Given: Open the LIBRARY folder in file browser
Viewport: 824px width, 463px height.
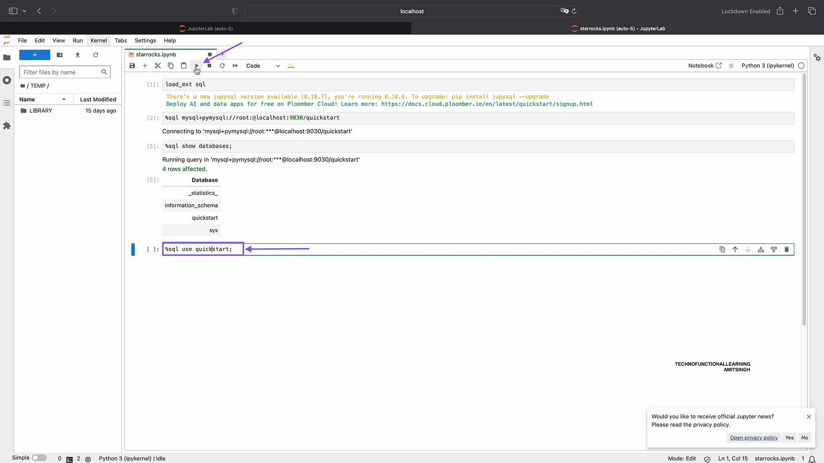Looking at the screenshot, I should coord(41,111).
